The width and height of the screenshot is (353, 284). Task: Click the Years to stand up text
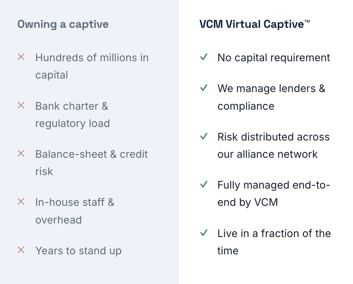[x=78, y=251]
